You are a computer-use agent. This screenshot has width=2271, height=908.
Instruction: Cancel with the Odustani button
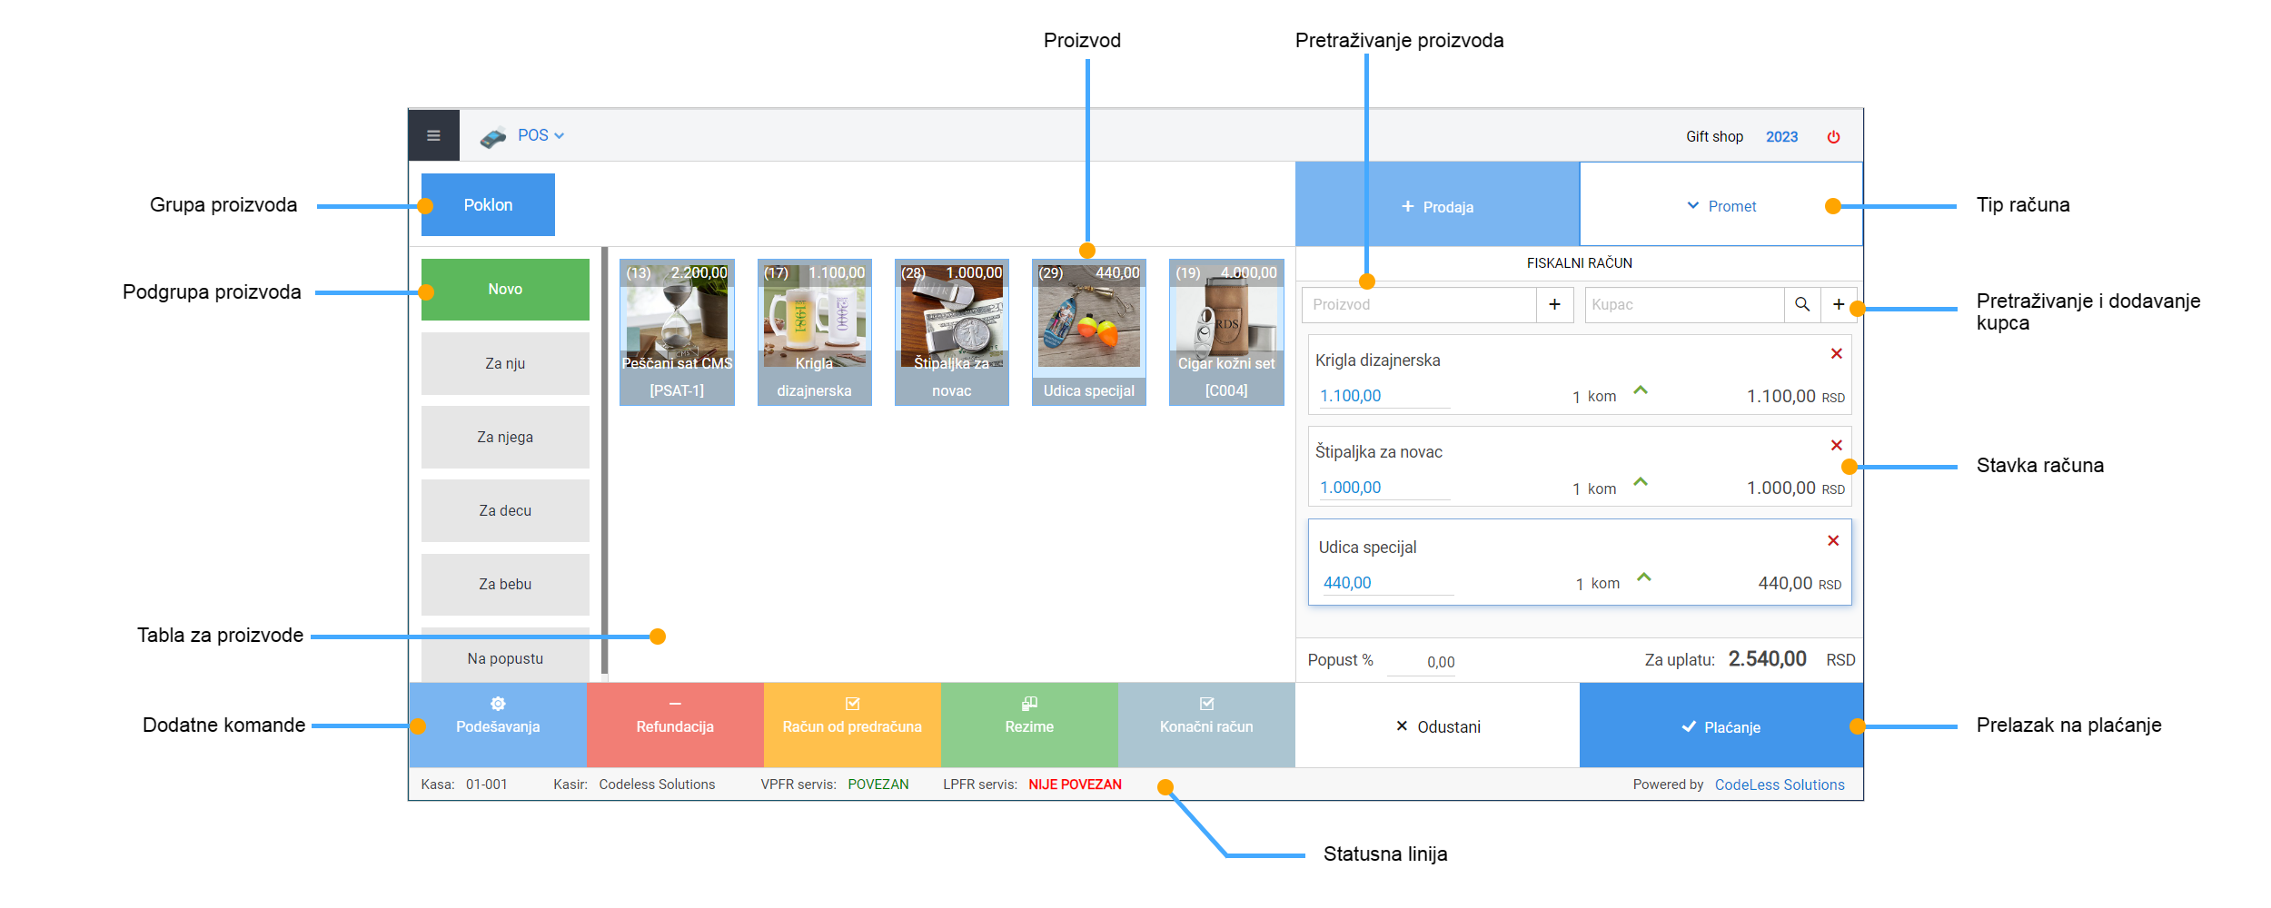(1437, 726)
